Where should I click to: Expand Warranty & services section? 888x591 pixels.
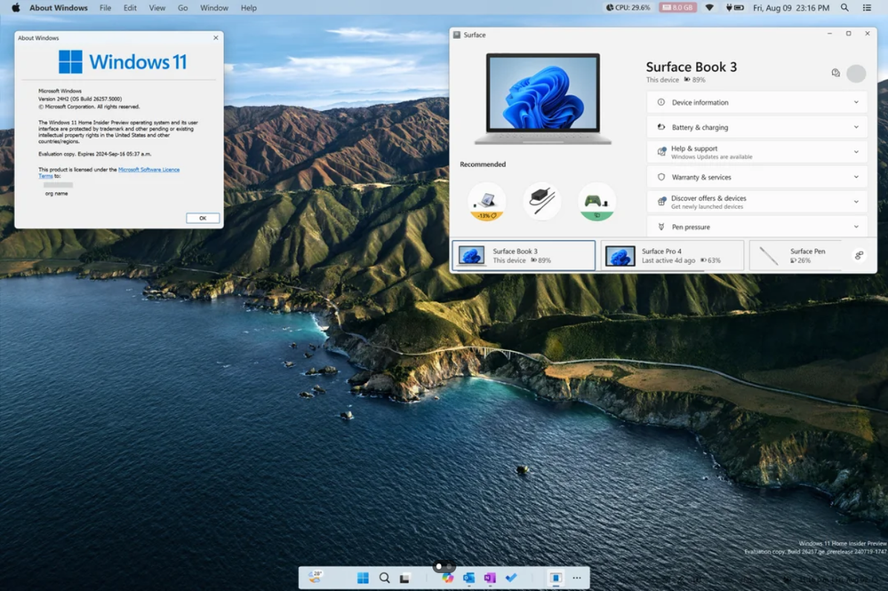point(756,177)
